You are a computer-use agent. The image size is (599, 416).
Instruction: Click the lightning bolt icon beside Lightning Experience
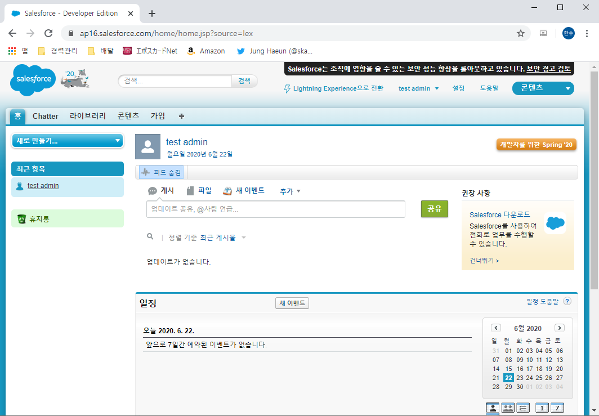[287, 88]
